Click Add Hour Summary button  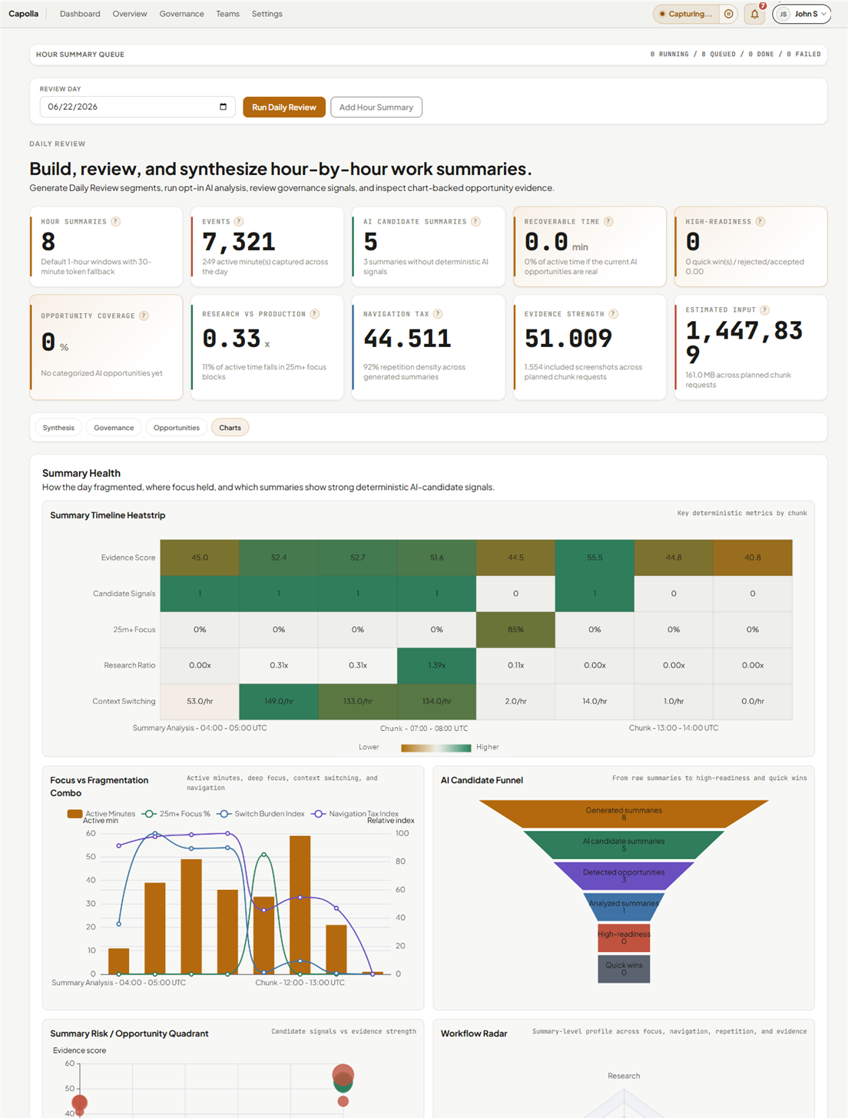376,107
